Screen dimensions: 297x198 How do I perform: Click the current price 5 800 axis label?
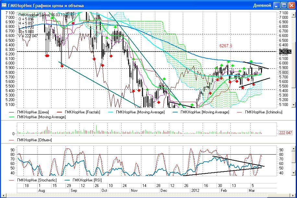tap(284, 72)
